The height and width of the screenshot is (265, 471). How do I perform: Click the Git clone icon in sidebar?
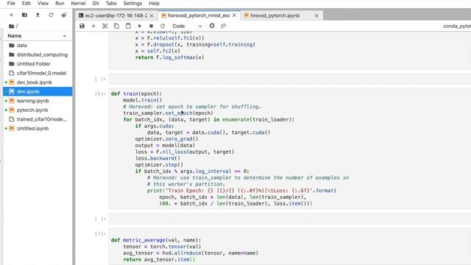[x=64, y=15]
